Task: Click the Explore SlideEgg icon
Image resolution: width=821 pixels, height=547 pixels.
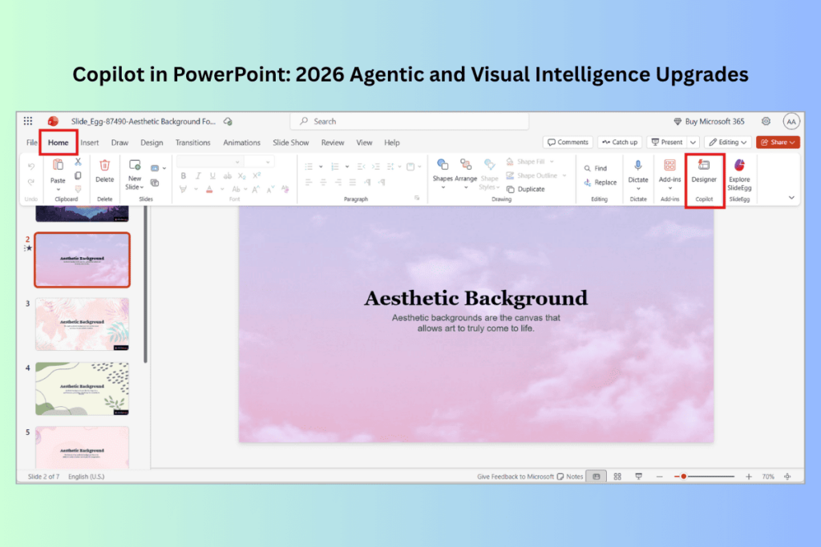Action: coord(739,165)
